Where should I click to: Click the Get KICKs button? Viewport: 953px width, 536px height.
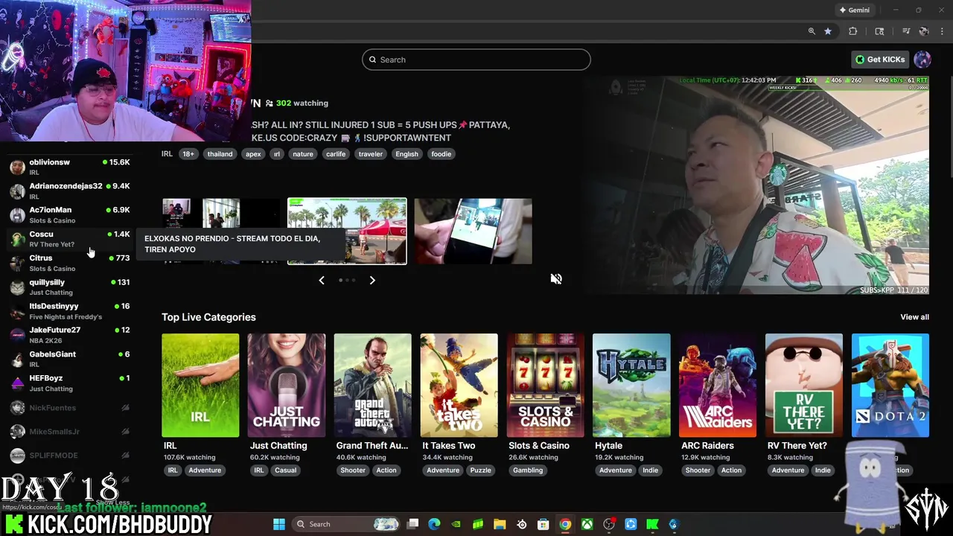click(880, 60)
